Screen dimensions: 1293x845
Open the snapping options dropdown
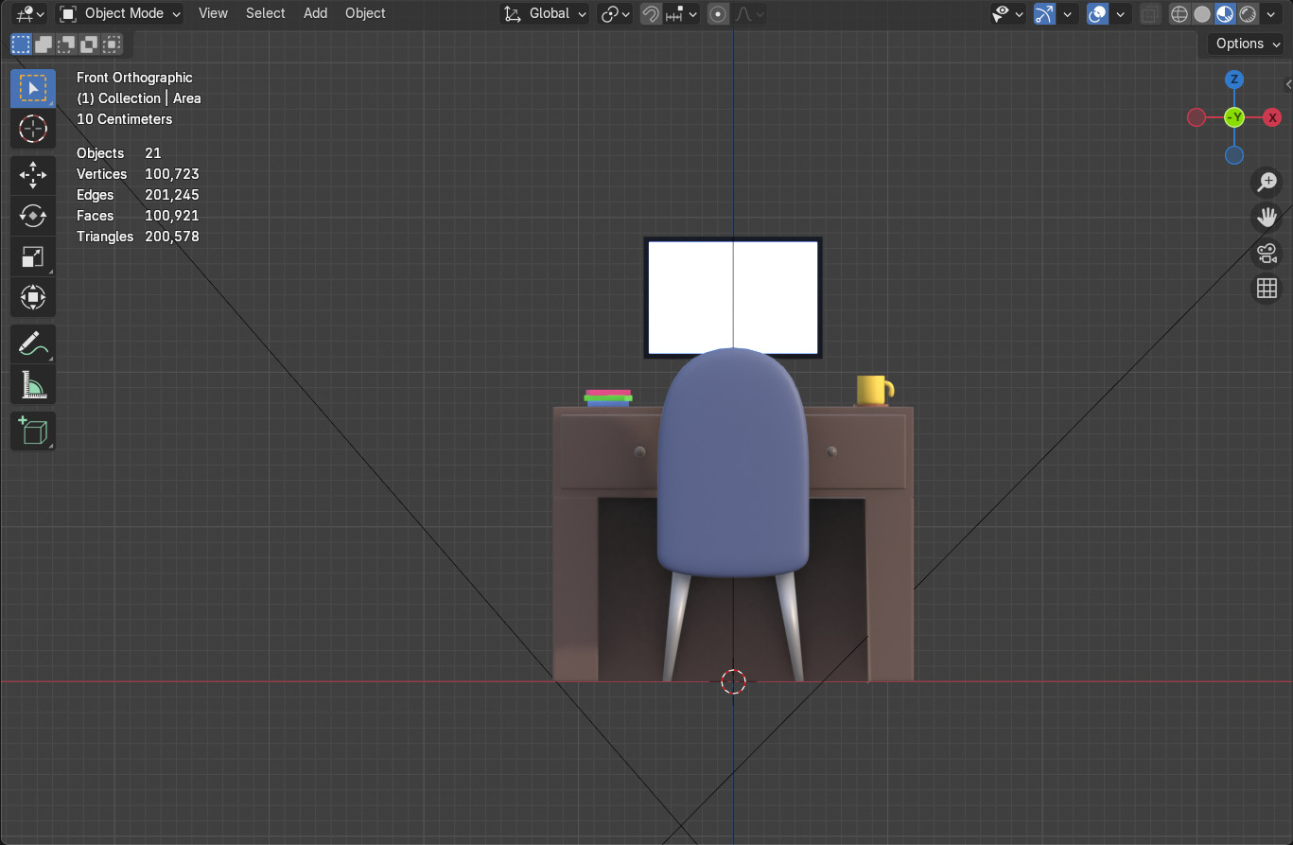coord(681,14)
